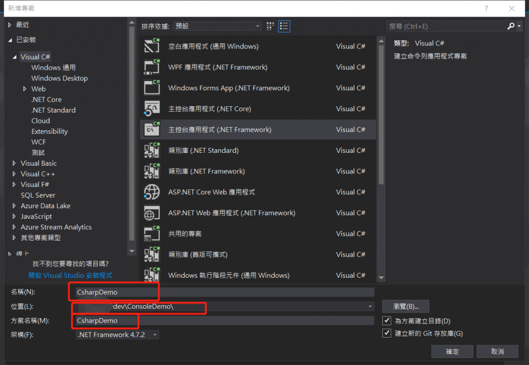
Task: Open the 排序依據 預設 dropdown
Action: (x=217, y=26)
